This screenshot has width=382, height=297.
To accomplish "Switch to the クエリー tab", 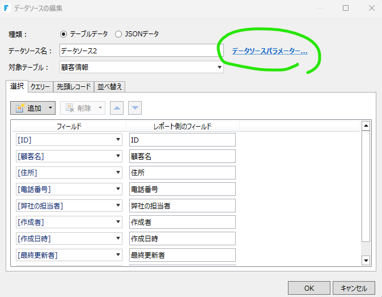I will click(x=40, y=87).
